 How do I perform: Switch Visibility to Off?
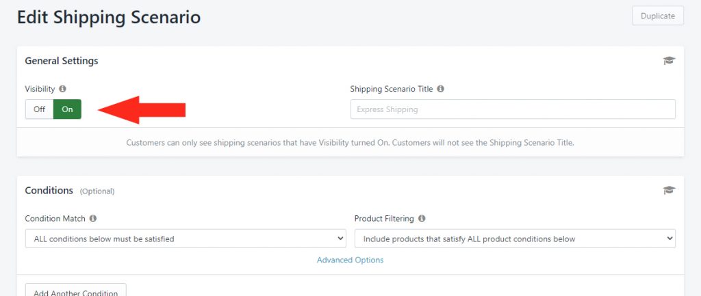39,109
